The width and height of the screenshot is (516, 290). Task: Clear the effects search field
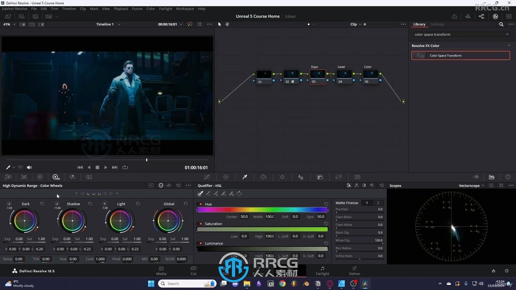(507, 34)
